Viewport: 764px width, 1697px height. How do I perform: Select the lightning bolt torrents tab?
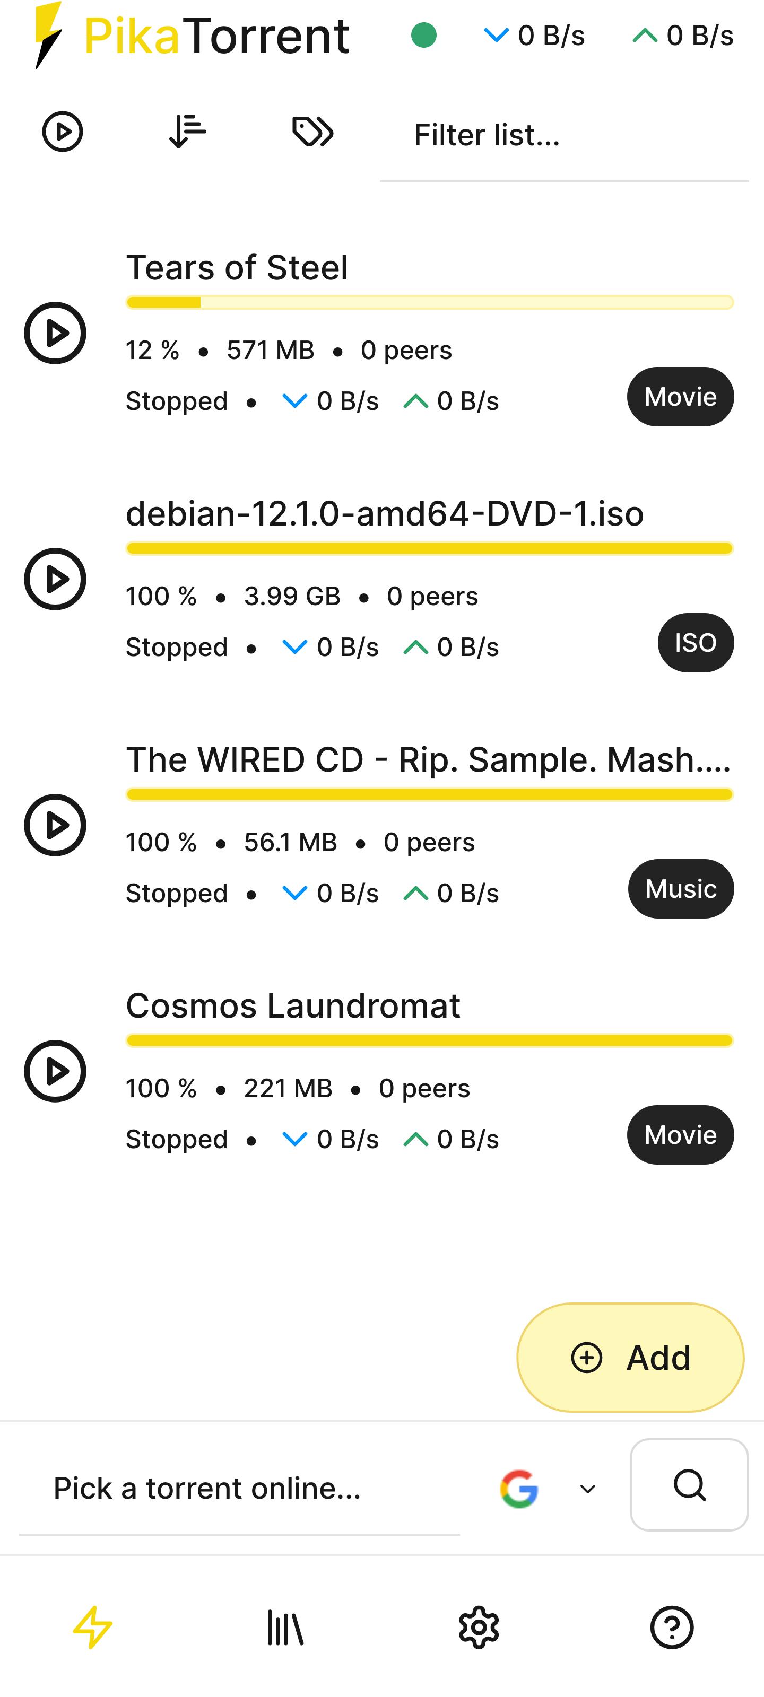93,1627
